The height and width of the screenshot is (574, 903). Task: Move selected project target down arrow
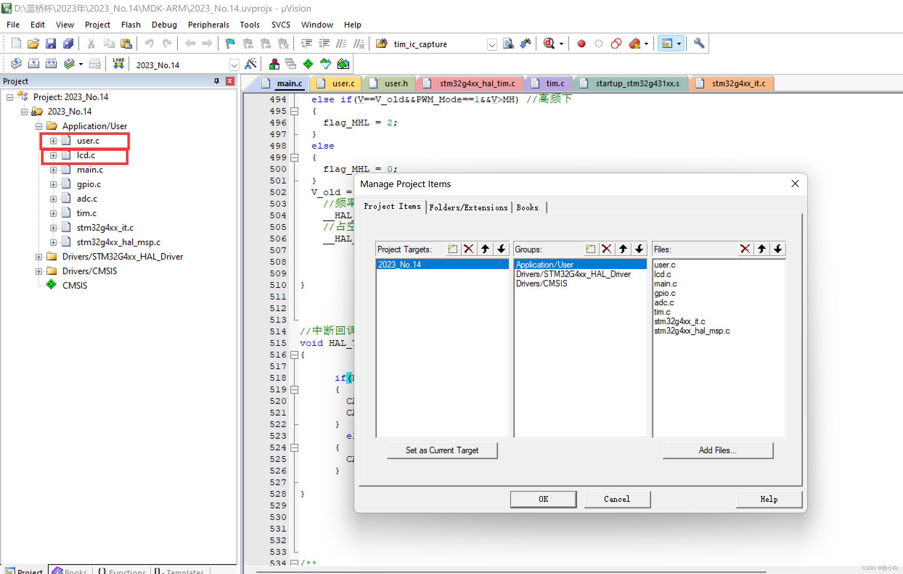[x=501, y=249]
